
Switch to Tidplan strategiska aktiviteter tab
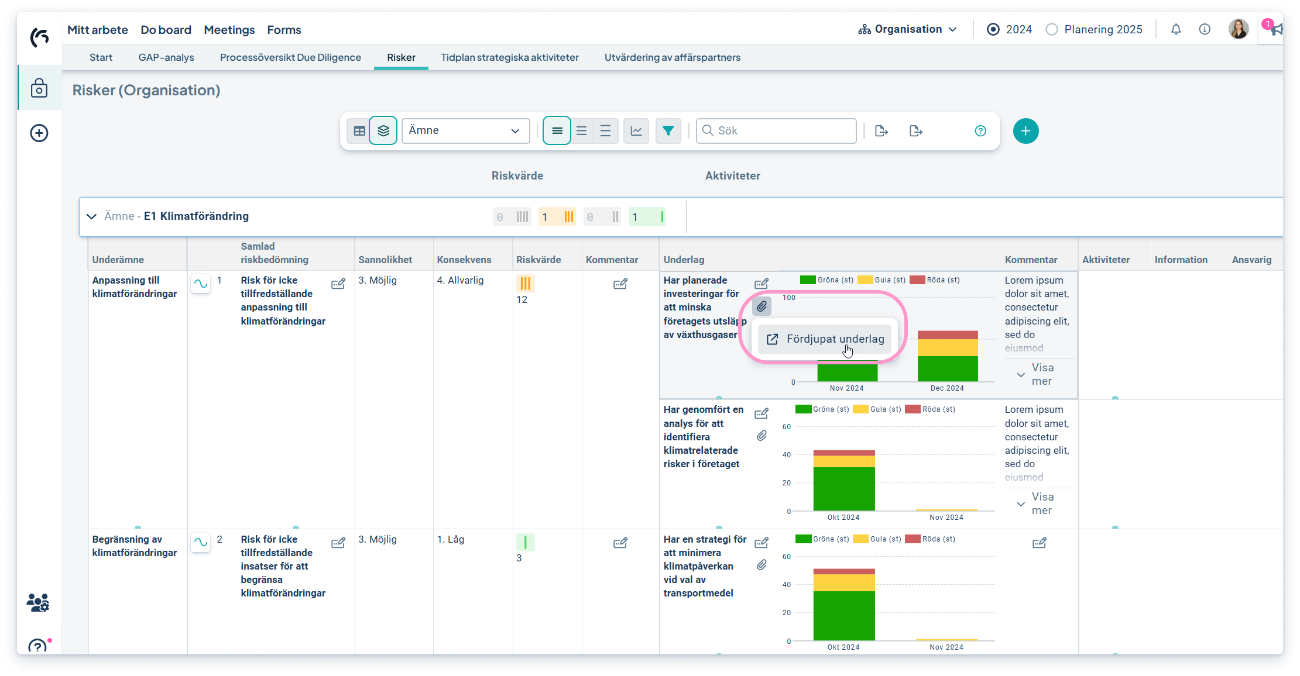[x=510, y=57]
